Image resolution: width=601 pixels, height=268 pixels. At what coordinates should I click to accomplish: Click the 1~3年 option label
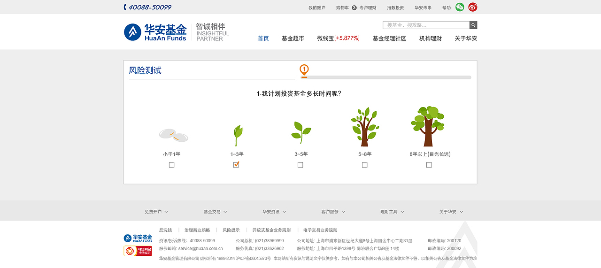pos(237,154)
